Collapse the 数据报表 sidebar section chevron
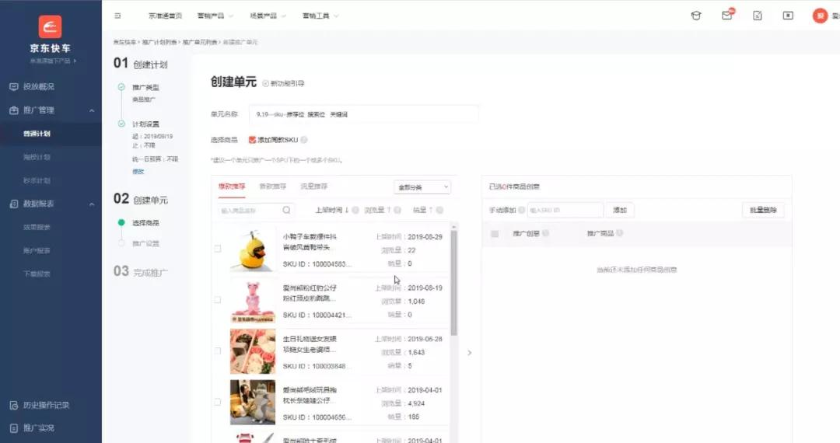Image resolution: width=840 pixels, height=443 pixels. (92, 204)
